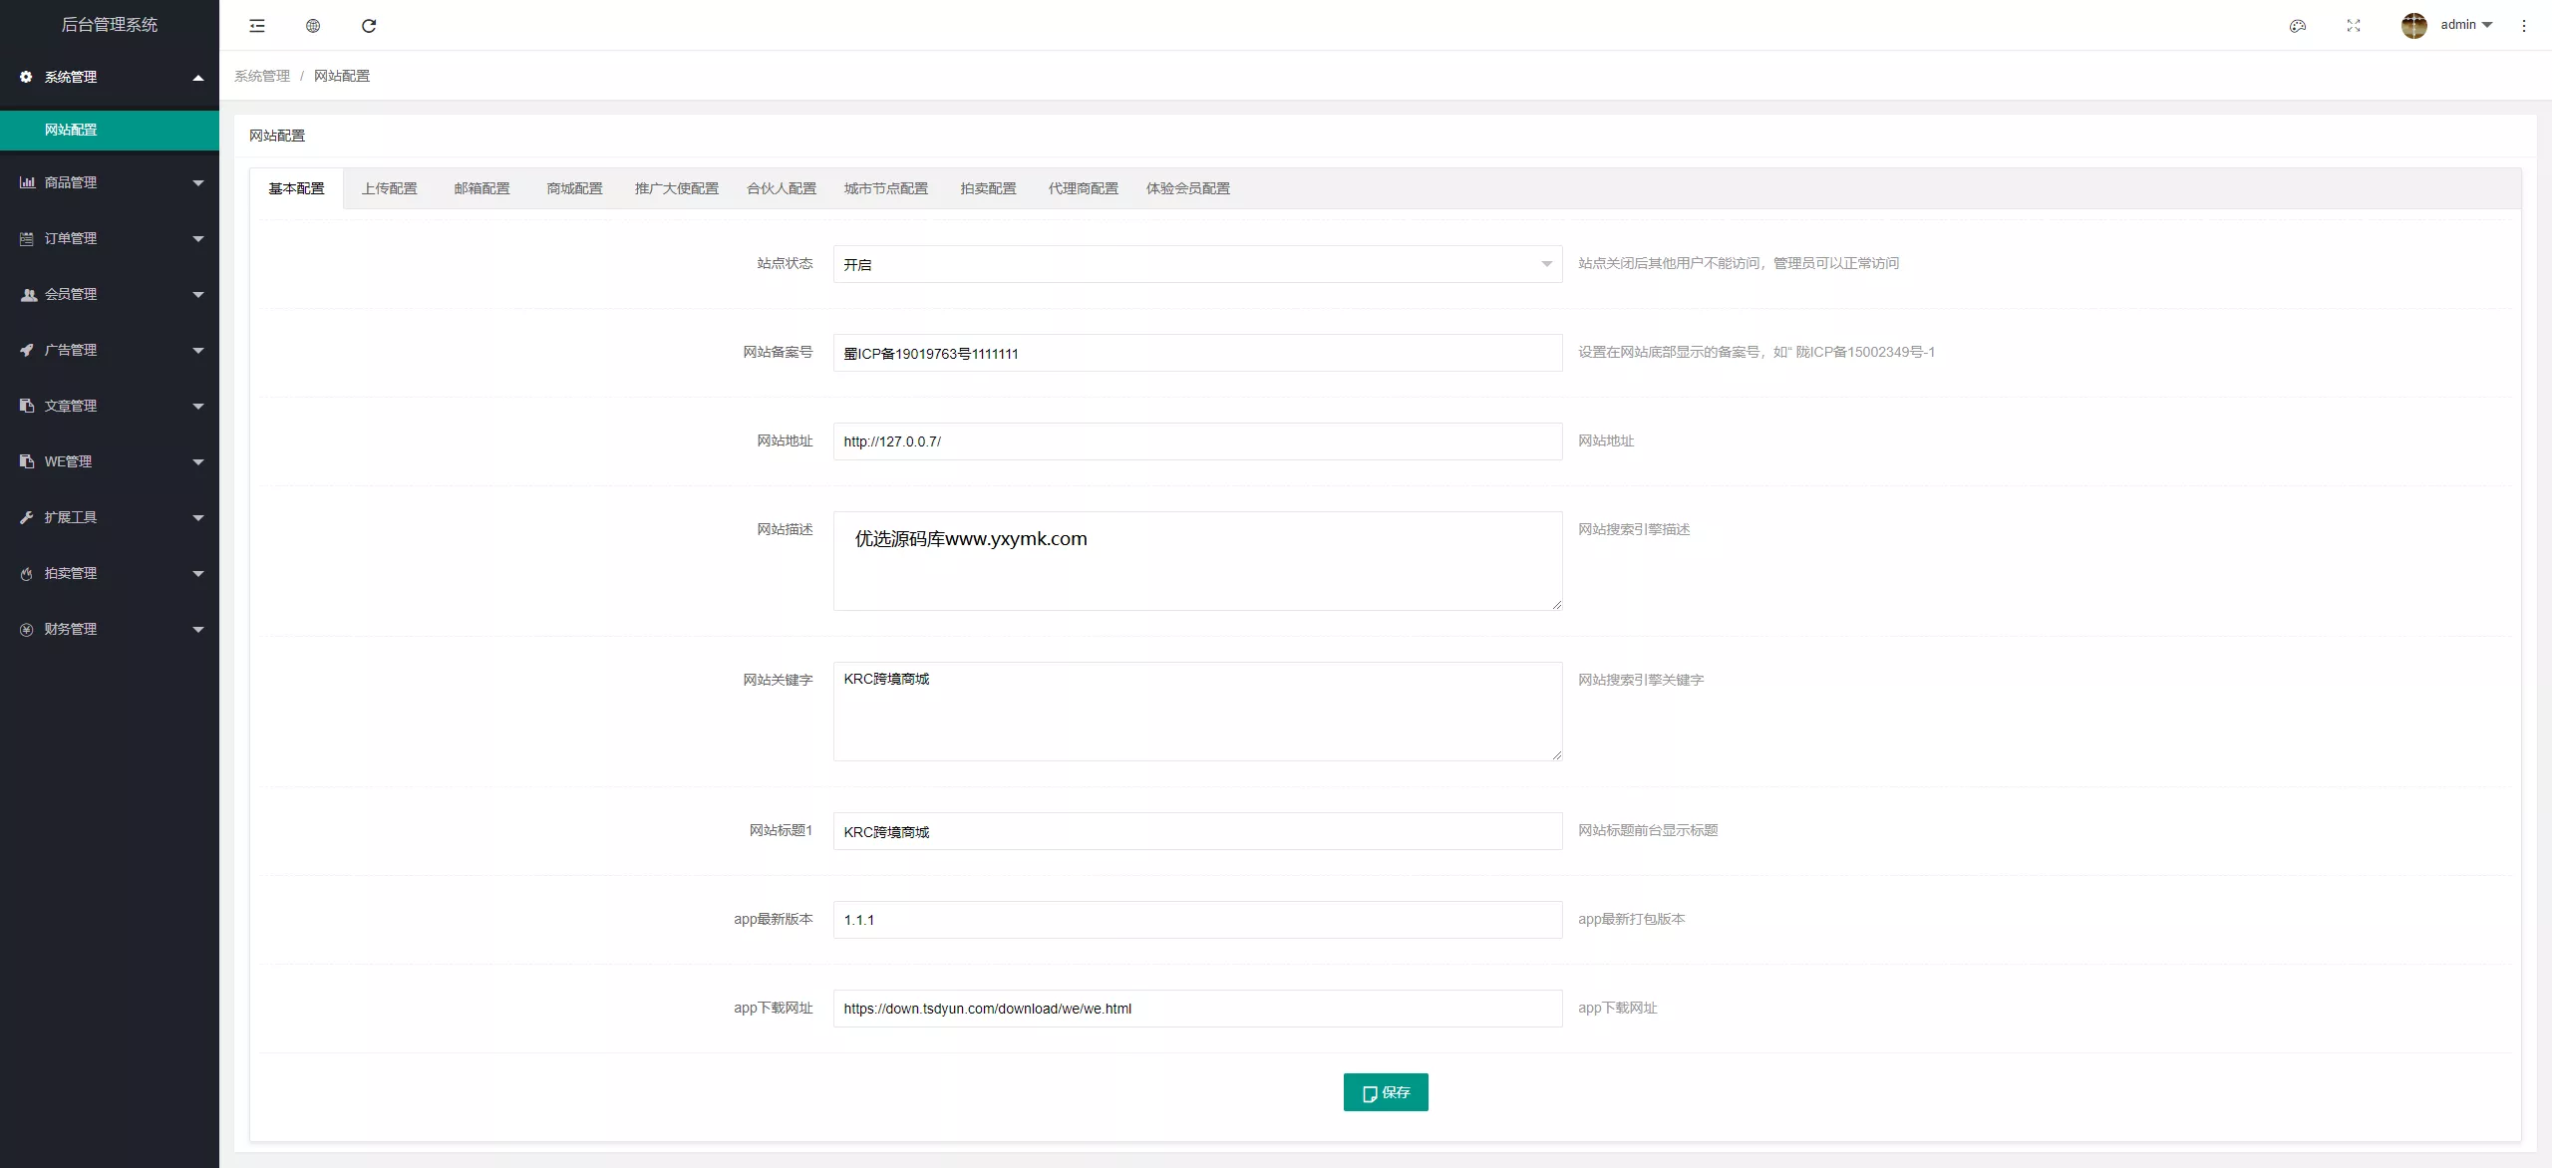This screenshot has width=2552, height=1168.
Task: Click the 网站配置 breadcrumb item
Action: [342, 76]
